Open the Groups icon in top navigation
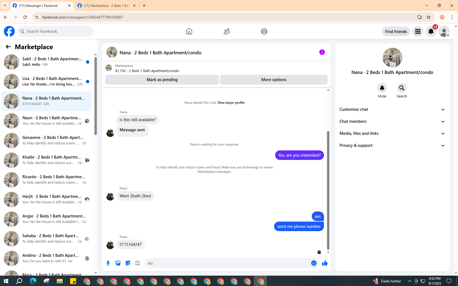Screen dimensions: 458x286 [x=264, y=31]
